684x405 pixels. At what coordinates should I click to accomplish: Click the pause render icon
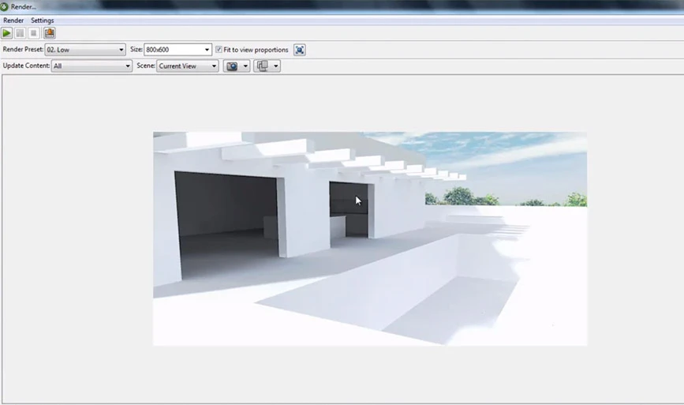point(20,33)
